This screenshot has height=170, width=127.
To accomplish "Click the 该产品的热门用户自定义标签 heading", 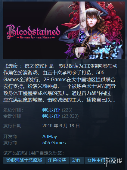I will (x=33, y=153).
